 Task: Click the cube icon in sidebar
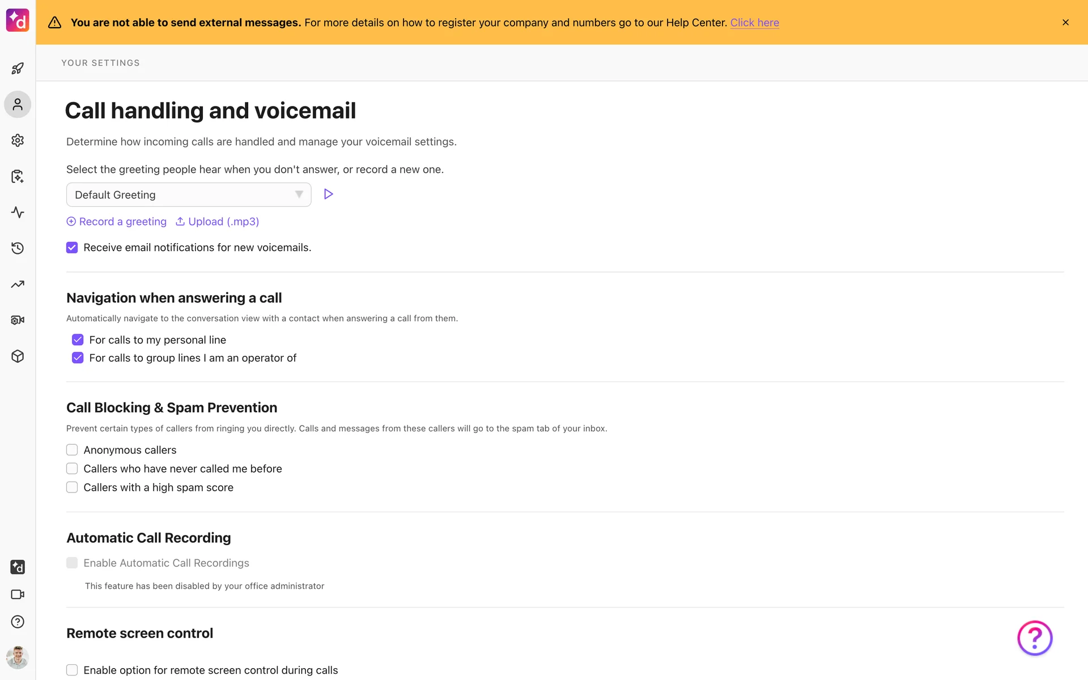tap(18, 356)
